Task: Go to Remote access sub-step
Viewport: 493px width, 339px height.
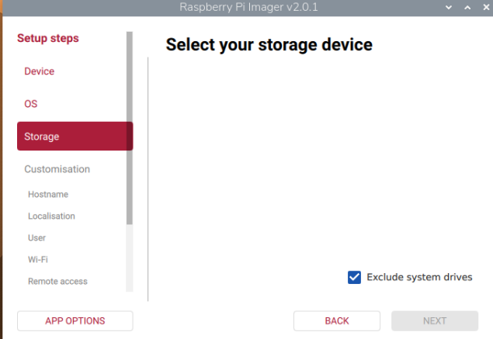Action: click(57, 282)
